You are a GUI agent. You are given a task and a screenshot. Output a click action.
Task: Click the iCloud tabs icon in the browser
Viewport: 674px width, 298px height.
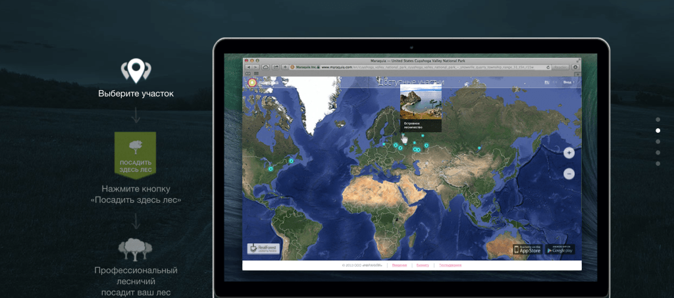click(x=264, y=67)
